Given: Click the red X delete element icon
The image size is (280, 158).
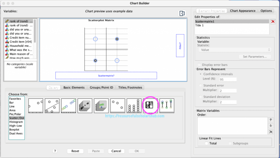Looking at the screenshot, I should (273, 22).
